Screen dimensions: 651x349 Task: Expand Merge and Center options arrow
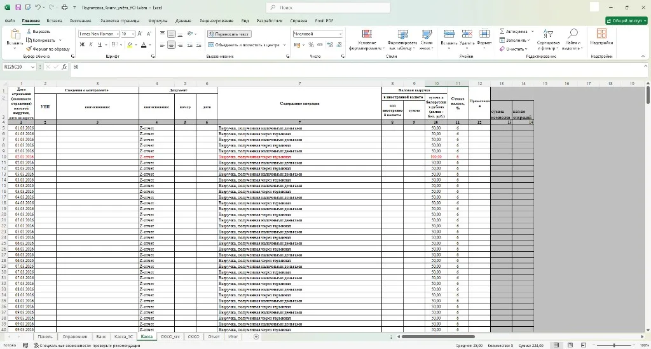point(284,45)
